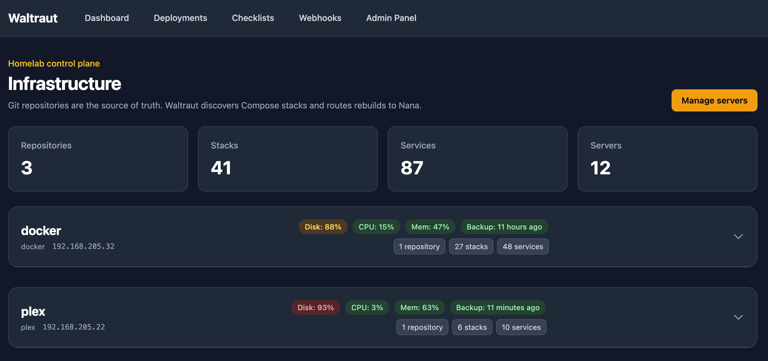Click the Waltraut logo
Screen dimensions: 768x361
[x=33, y=18]
